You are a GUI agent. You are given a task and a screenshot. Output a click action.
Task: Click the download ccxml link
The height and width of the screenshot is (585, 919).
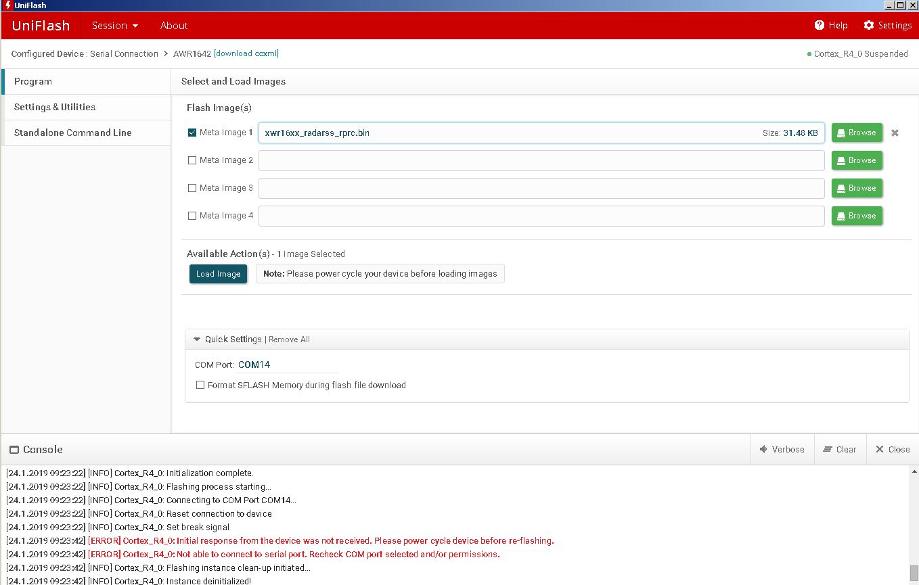[246, 53]
